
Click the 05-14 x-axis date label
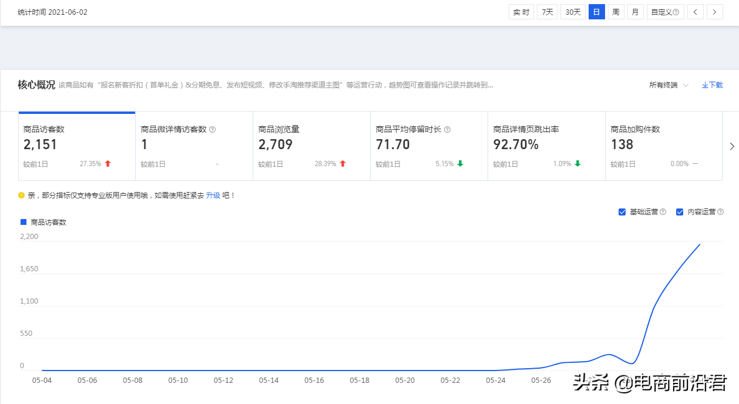click(x=269, y=381)
